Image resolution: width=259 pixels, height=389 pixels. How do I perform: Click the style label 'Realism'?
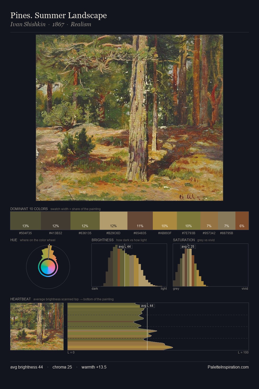click(x=81, y=24)
